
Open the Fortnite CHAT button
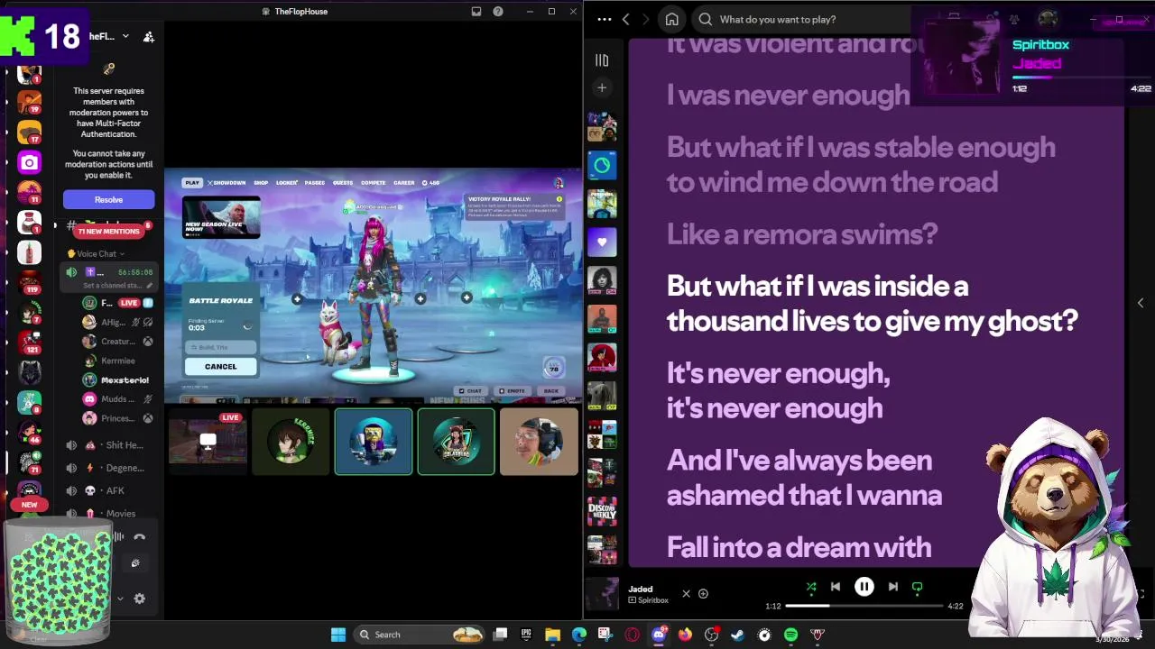tap(471, 391)
